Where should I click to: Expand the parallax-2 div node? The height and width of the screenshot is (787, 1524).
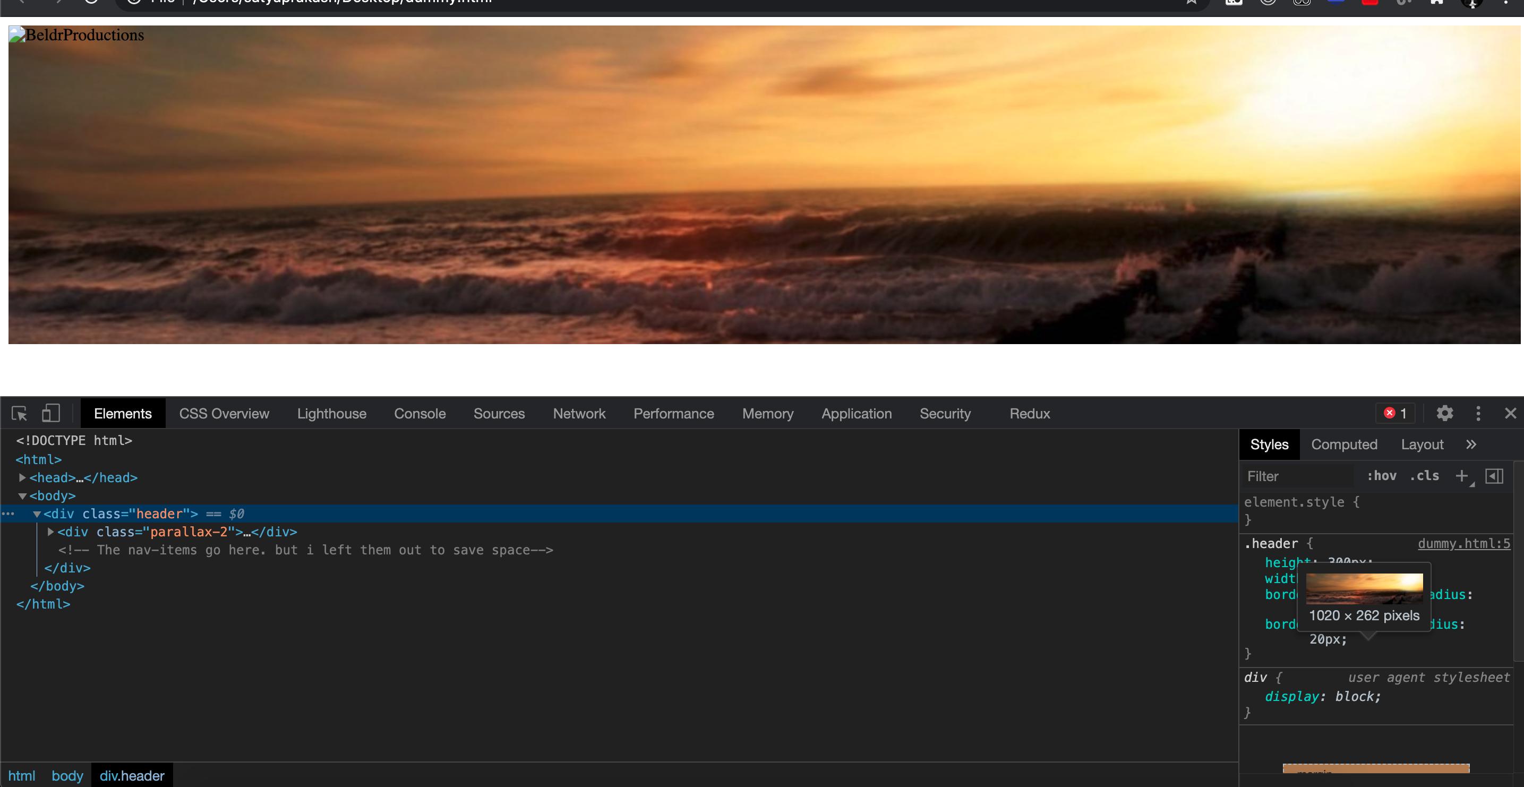pyautogui.click(x=51, y=532)
